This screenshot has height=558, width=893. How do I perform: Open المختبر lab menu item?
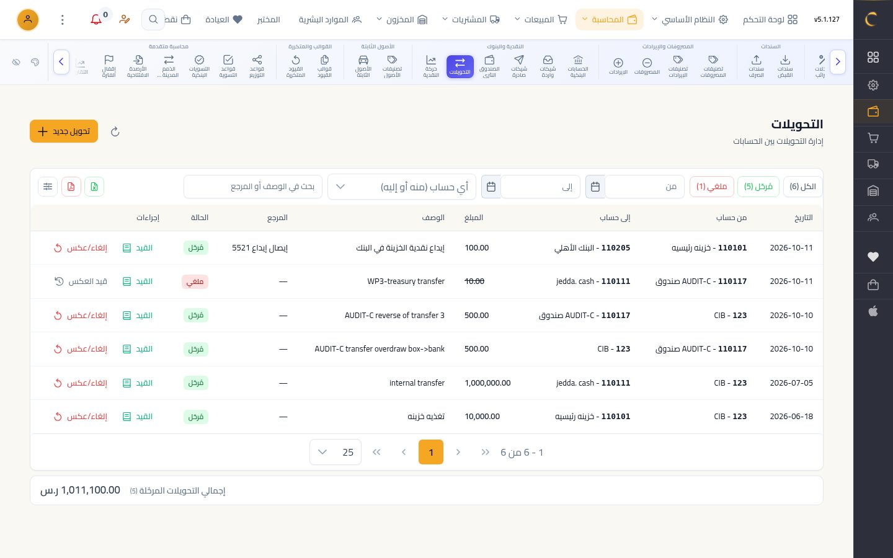pos(269,20)
